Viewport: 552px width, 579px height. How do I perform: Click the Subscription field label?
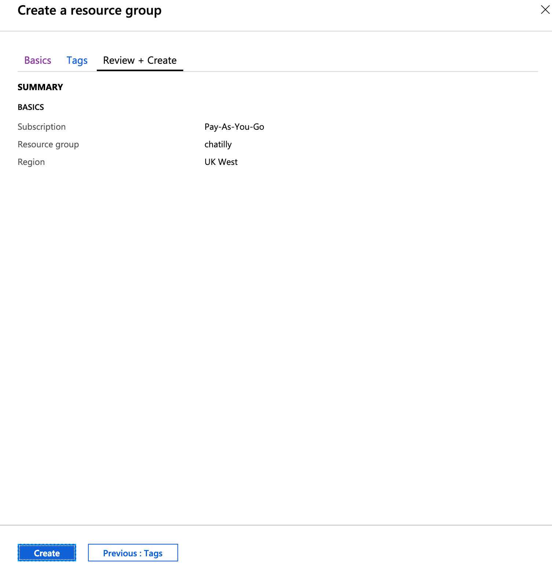tap(42, 127)
